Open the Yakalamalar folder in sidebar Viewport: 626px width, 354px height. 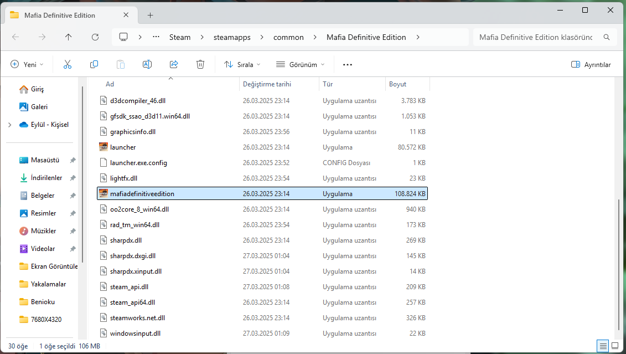(x=48, y=284)
